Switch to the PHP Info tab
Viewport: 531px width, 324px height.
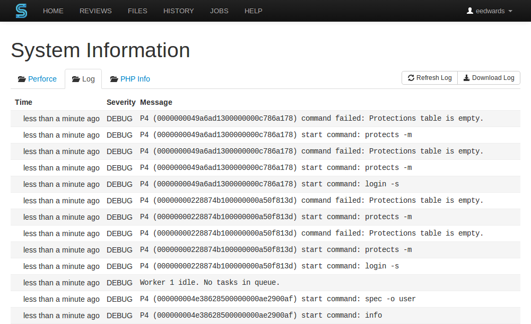(x=130, y=79)
